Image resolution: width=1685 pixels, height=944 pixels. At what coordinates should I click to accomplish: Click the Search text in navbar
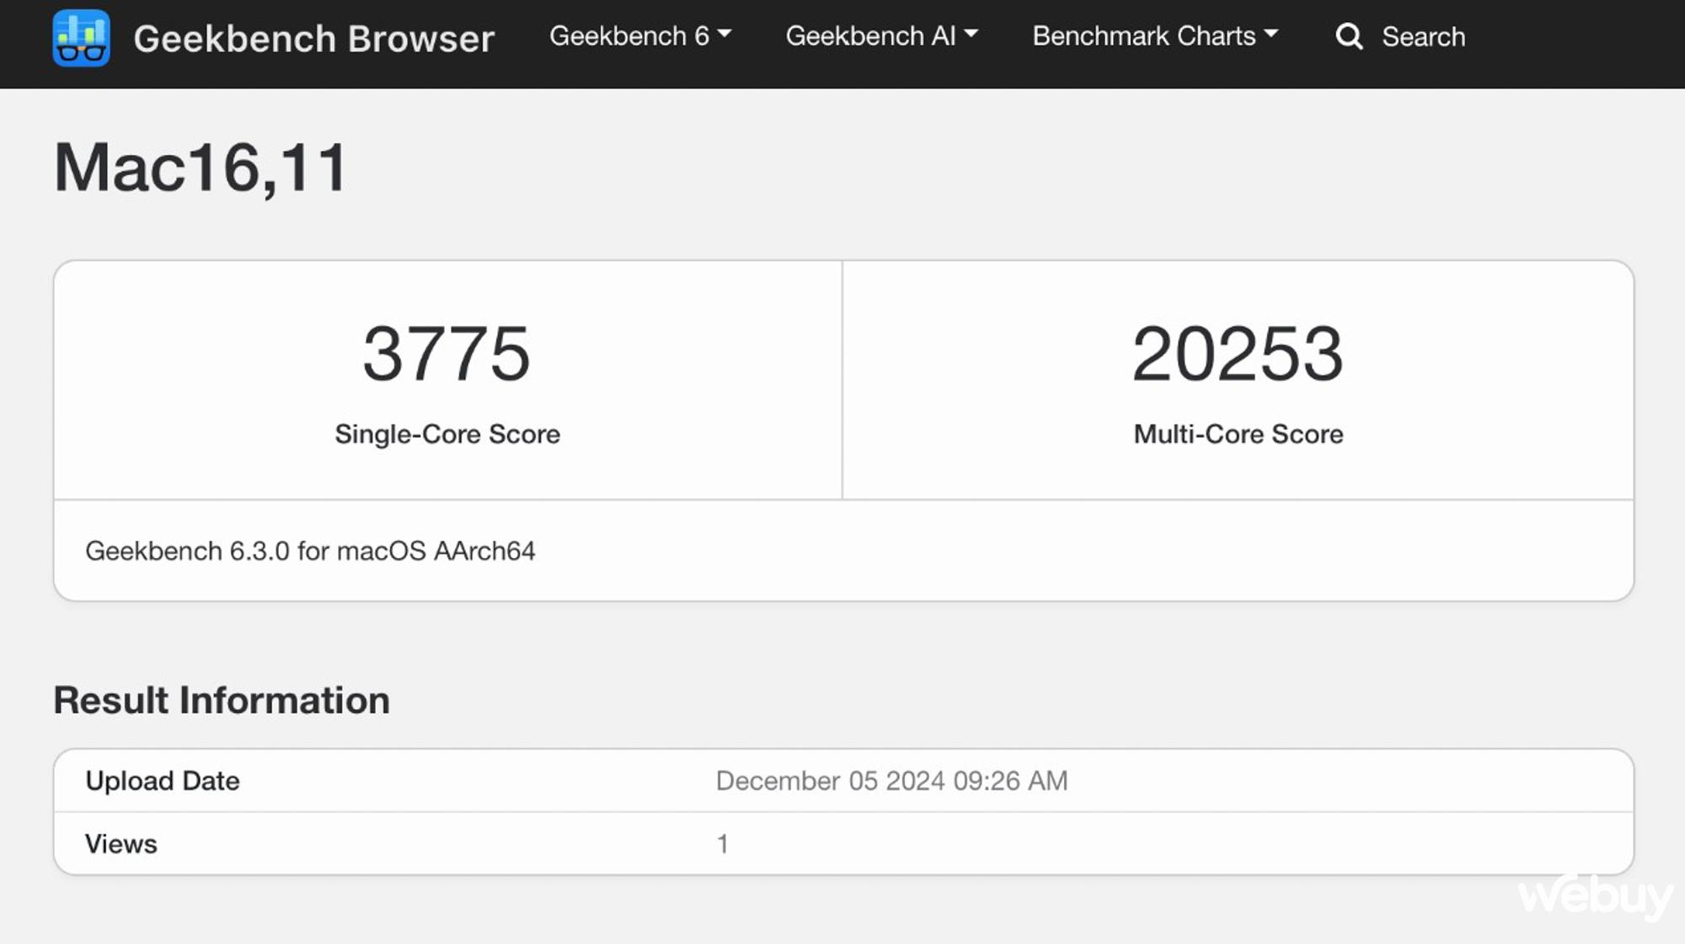coord(1423,37)
